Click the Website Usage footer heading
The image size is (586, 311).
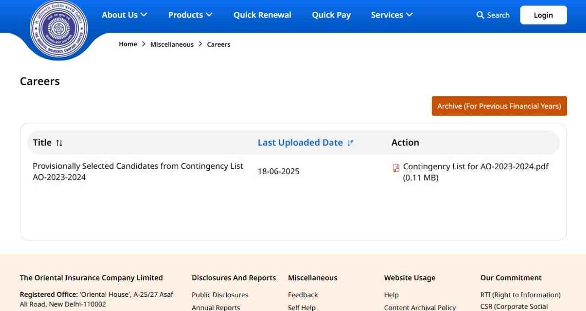[x=410, y=278]
